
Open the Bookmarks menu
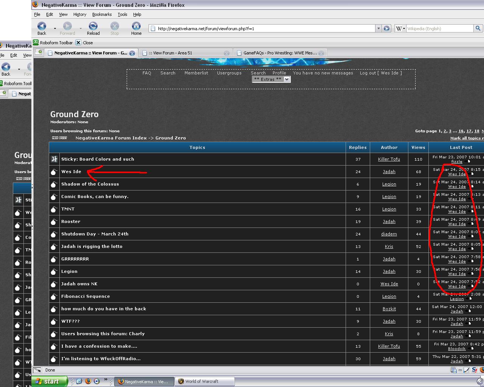pos(102,14)
